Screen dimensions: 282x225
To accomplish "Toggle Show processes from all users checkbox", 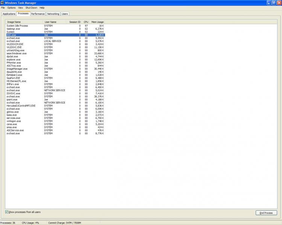I will click(x=7, y=212).
